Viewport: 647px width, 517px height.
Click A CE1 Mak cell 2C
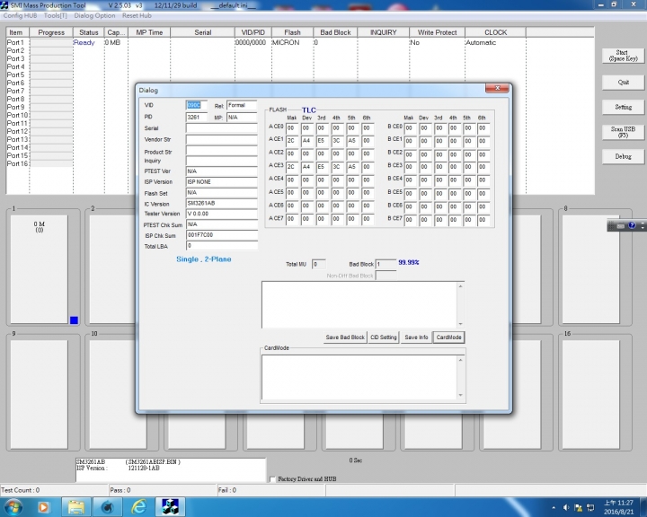pyautogui.click(x=292, y=141)
